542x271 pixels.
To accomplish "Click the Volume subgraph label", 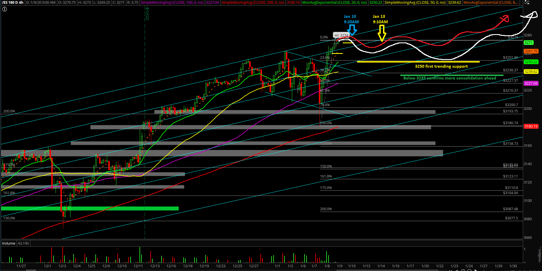I will click(9, 243).
